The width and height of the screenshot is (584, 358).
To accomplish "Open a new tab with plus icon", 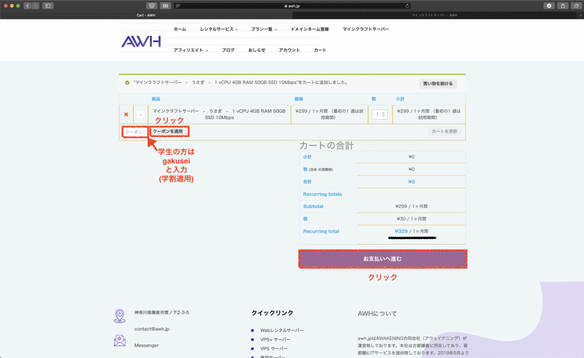I will coord(580,15).
